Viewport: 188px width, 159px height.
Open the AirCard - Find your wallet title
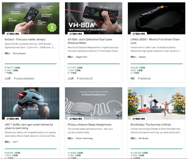coord(25,39)
